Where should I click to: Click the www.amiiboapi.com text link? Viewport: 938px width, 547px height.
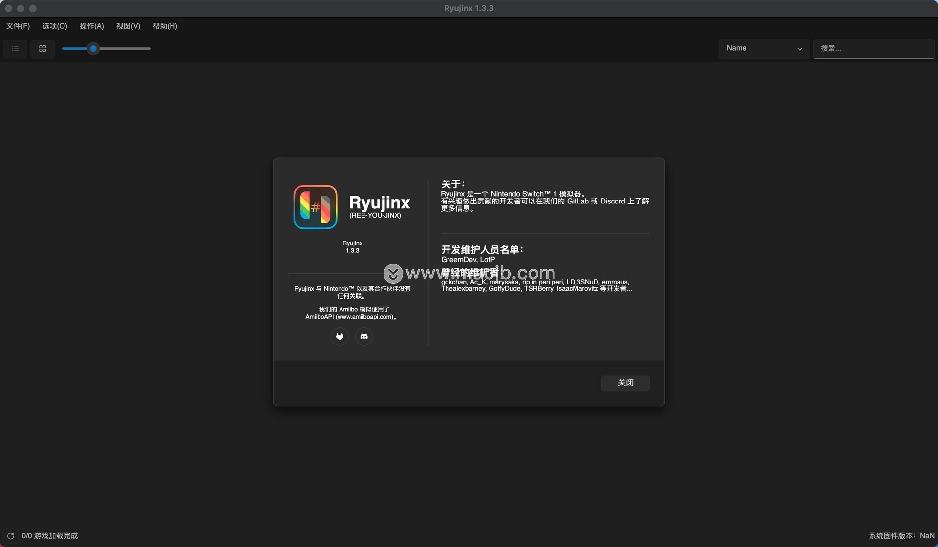[364, 317]
